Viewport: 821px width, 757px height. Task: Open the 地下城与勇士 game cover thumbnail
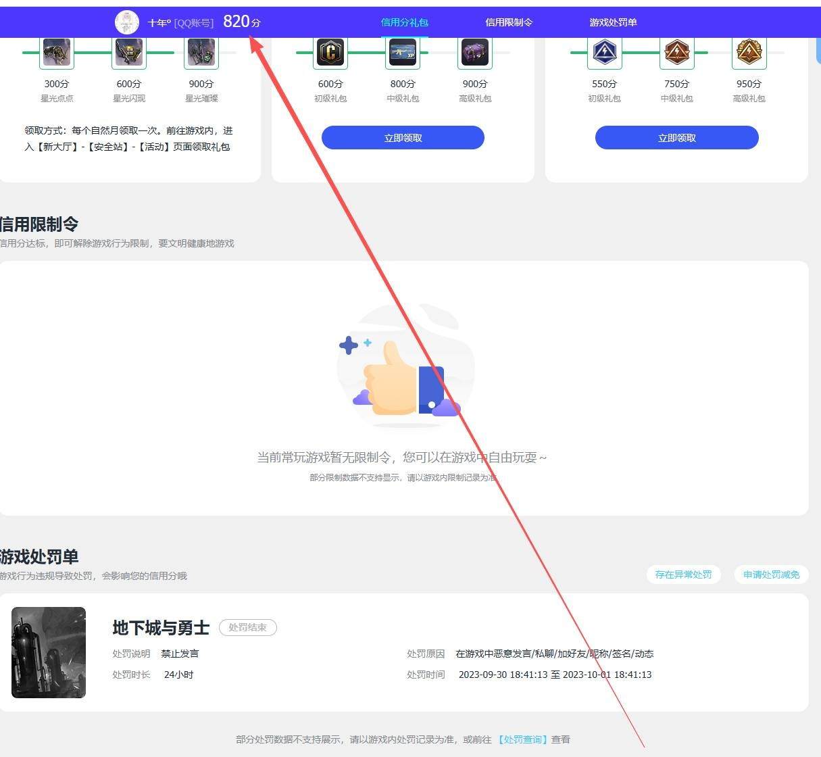click(49, 652)
